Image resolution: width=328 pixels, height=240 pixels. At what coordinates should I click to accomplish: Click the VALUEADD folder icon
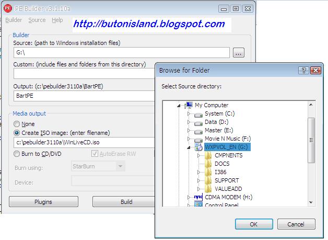pos(208,189)
